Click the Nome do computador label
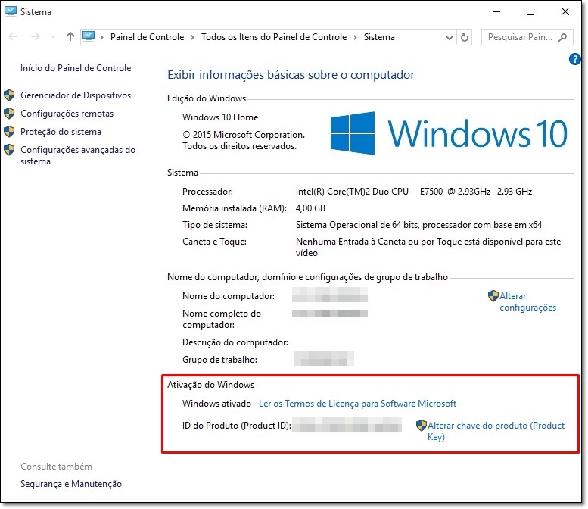 click(228, 296)
